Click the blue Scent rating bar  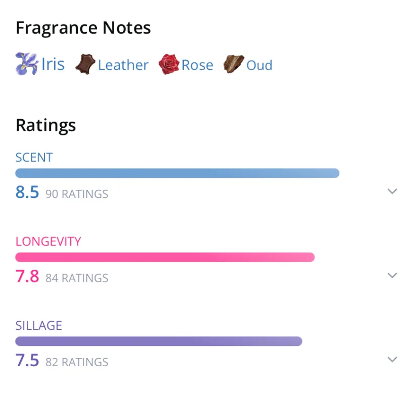coord(177,173)
